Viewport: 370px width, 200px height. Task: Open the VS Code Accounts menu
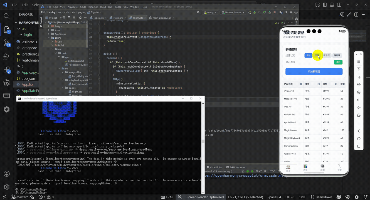(7, 174)
